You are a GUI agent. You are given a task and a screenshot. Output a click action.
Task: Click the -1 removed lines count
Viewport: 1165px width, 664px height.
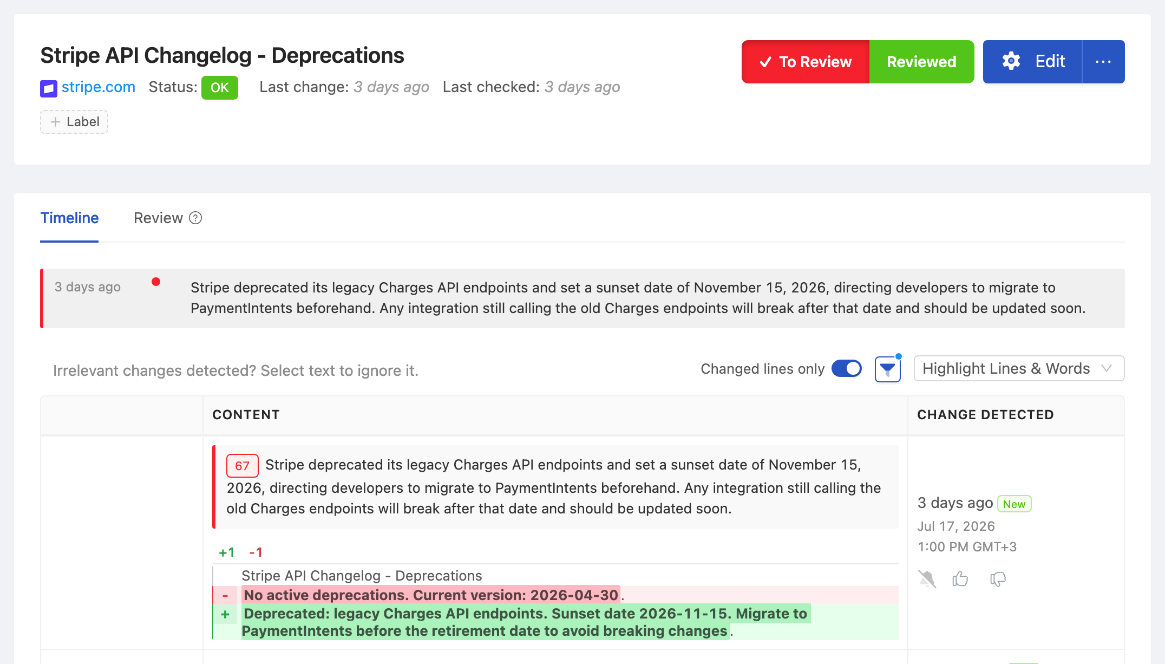[256, 552]
